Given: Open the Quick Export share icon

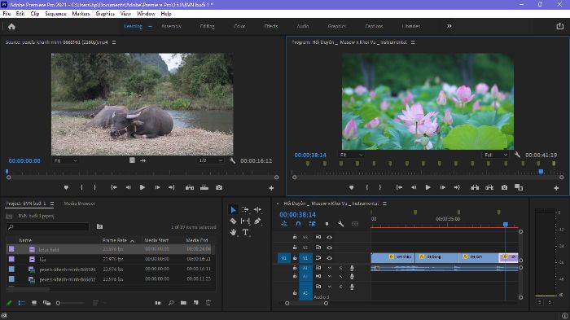Looking at the screenshot, I should [560, 26].
